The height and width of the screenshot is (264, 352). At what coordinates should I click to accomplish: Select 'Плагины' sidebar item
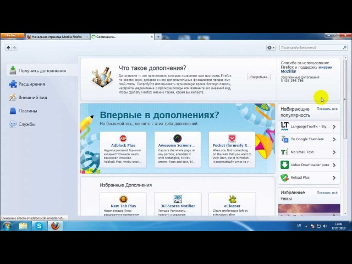(x=42, y=111)
